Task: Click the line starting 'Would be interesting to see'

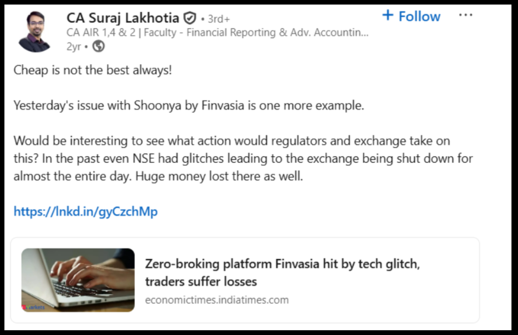Action: coord(231,141)
